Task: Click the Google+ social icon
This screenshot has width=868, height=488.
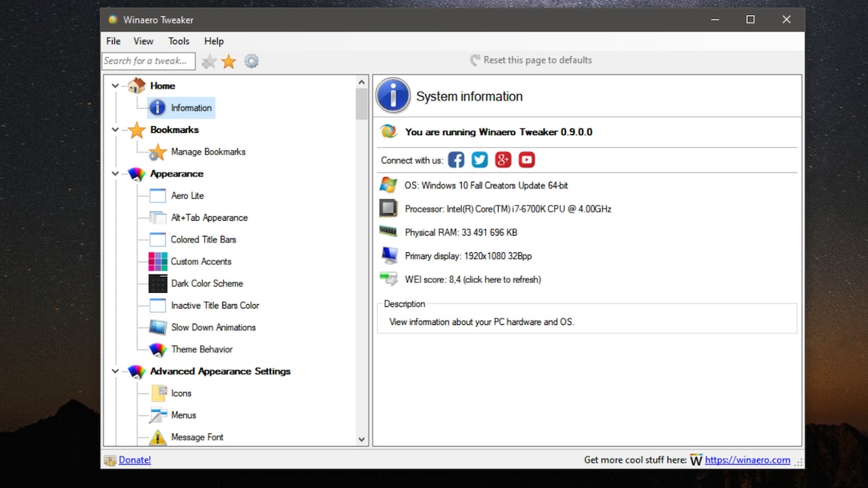Action: [x=503, y=160]
